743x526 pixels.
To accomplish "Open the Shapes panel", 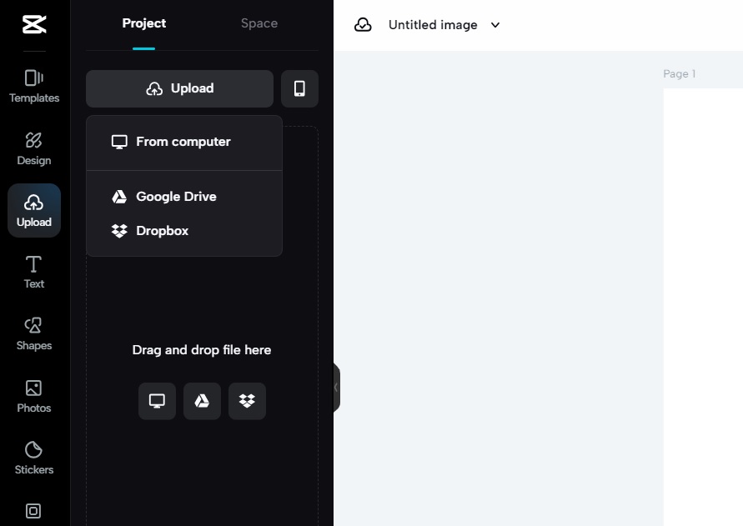I will 33,333.
